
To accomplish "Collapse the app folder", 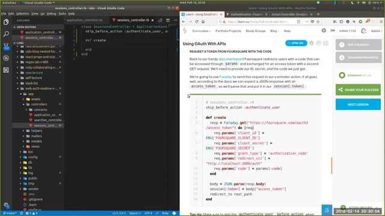I will [x=31, y=94].
